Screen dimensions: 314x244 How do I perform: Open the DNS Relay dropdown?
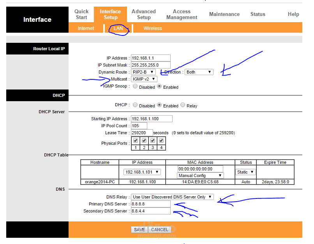coord(172,197)
